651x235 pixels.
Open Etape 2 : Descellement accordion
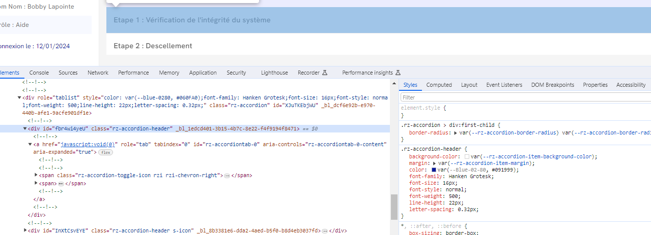[x=153, y=46]
